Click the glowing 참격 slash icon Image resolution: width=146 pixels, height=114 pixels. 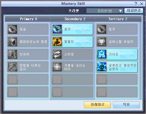pyautogui.click(x=57, y=29)
